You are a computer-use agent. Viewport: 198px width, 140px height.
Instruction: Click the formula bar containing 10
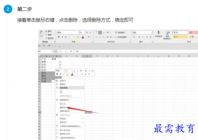(x=136, y=51)
